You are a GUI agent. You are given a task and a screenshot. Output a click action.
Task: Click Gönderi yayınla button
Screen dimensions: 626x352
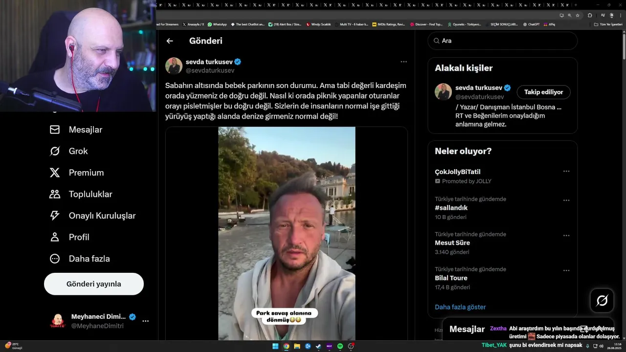94,284
